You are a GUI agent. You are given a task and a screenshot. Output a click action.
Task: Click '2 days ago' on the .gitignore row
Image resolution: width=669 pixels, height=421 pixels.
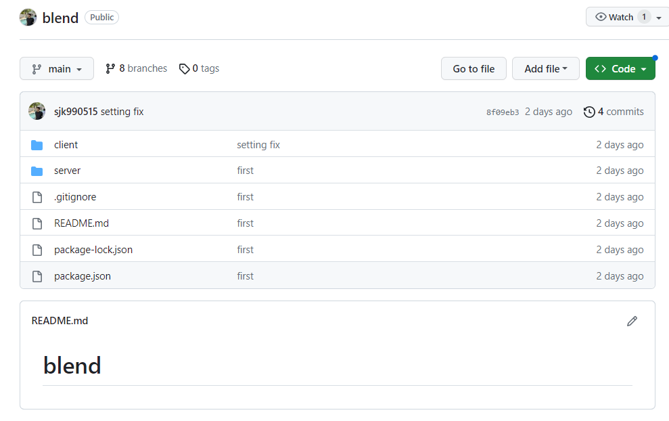620,197
